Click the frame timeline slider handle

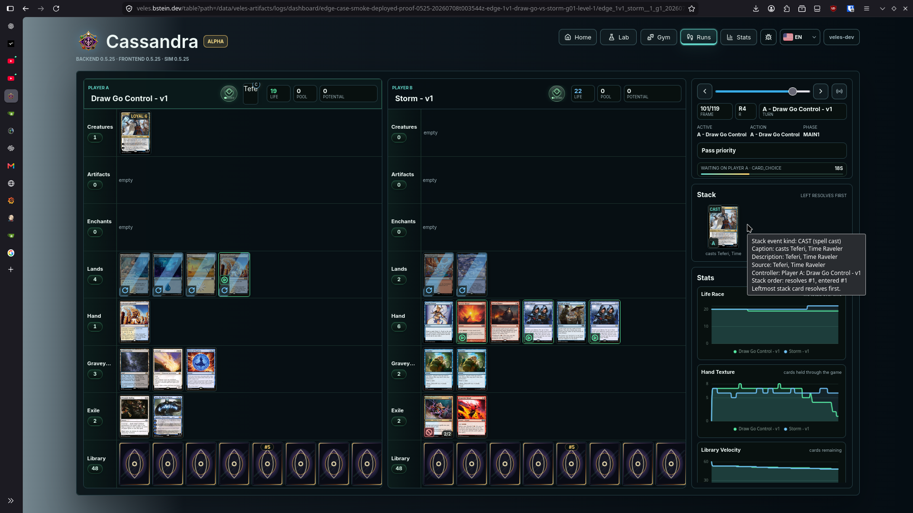point(792,91)
